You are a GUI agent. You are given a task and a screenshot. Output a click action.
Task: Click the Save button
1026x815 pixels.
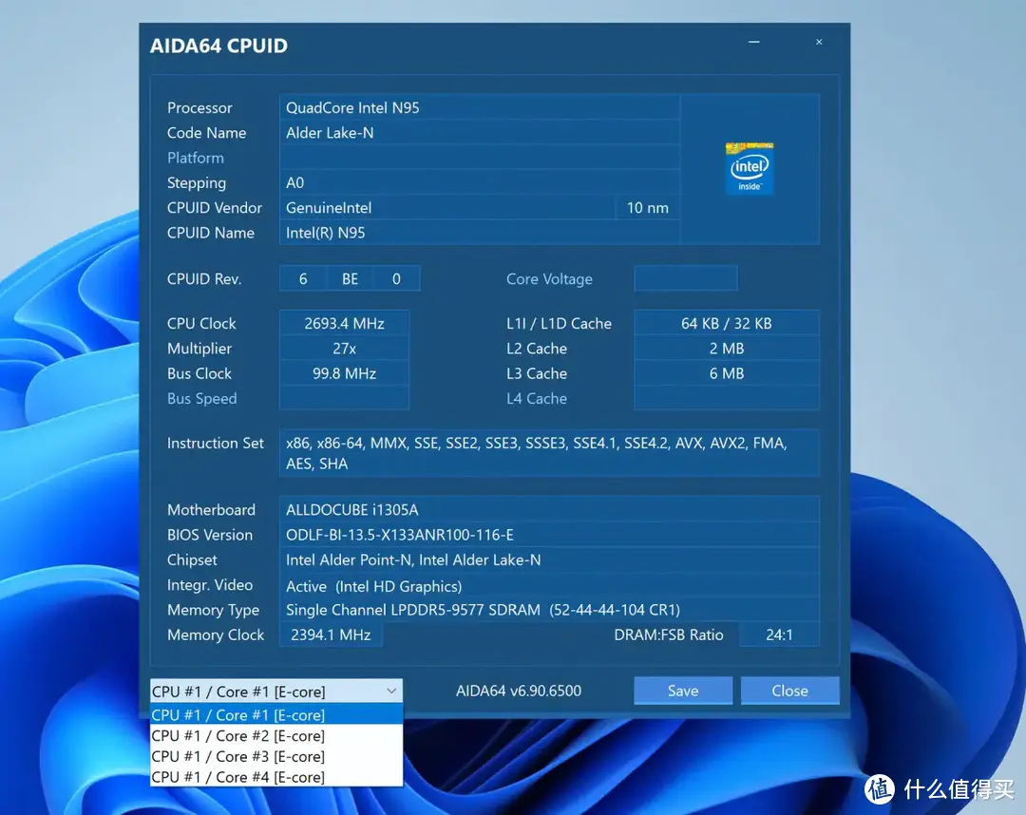[683, 691]
